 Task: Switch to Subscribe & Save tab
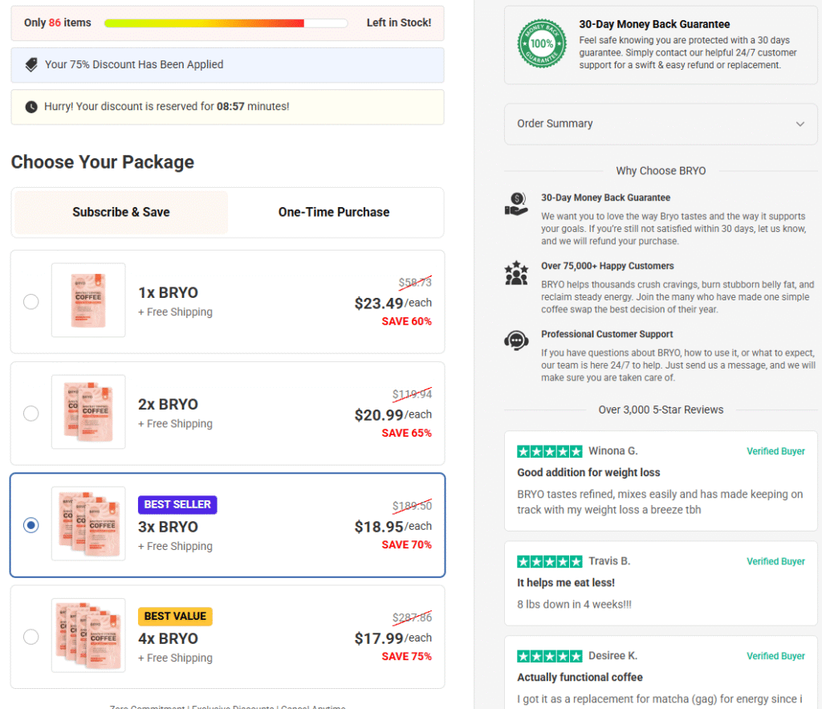point(121,213)
